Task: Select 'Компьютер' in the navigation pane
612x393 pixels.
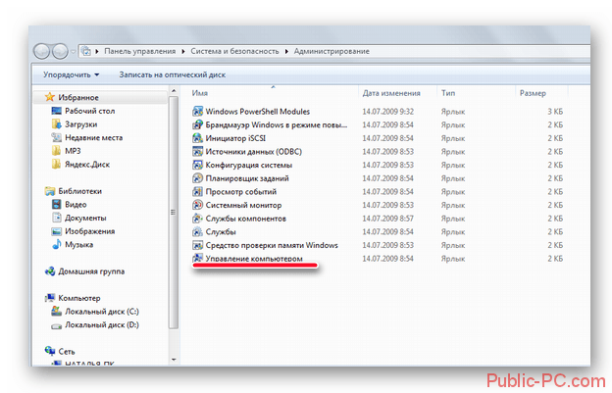Action: tap(79, 298)
